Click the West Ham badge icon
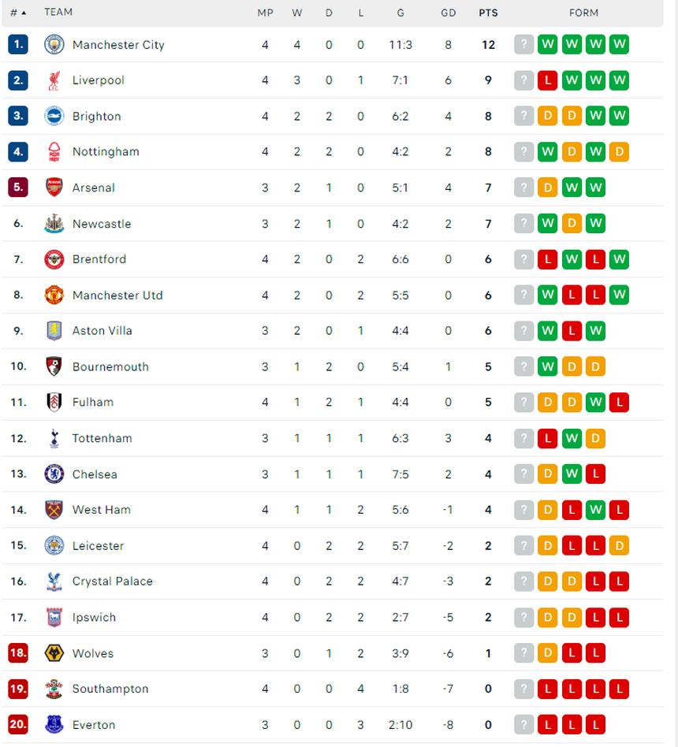Image resolution: width=678 pixels, height=747 pixels. [x=54, y=510]
